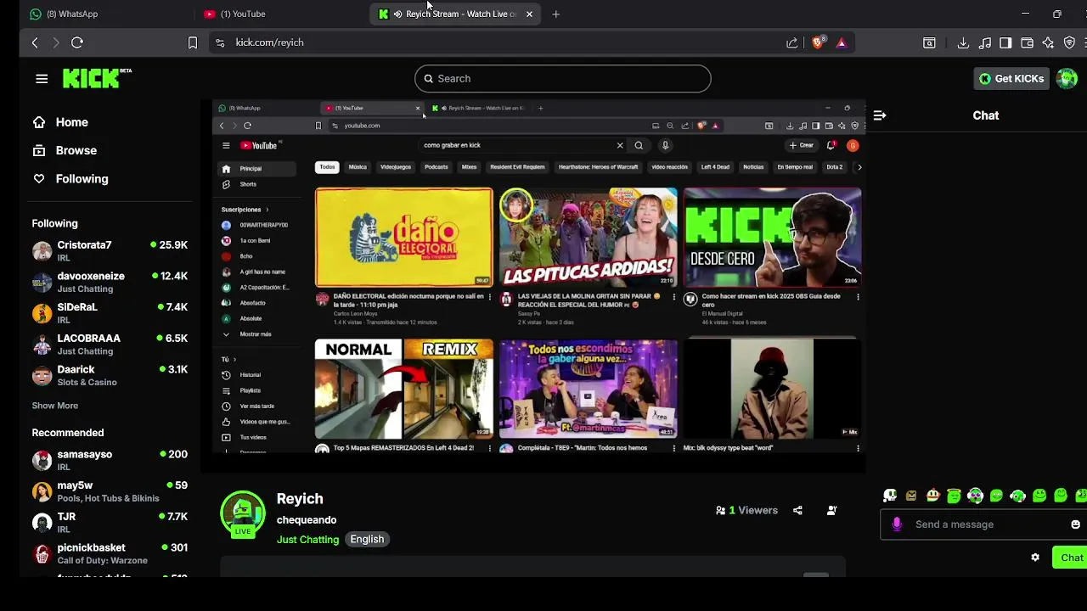Click the follow user icon beside share
The height and width of the screenshot is (611, 1087).
pos(831,510)
